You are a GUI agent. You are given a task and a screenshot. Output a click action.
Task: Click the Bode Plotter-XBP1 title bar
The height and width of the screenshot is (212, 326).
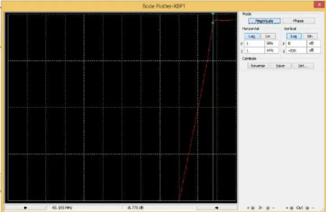(163, 6)
